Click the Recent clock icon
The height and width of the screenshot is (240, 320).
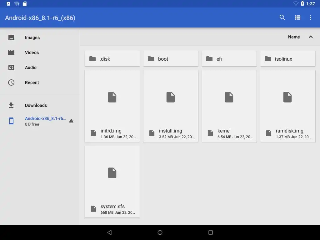[x=11, y=82]
